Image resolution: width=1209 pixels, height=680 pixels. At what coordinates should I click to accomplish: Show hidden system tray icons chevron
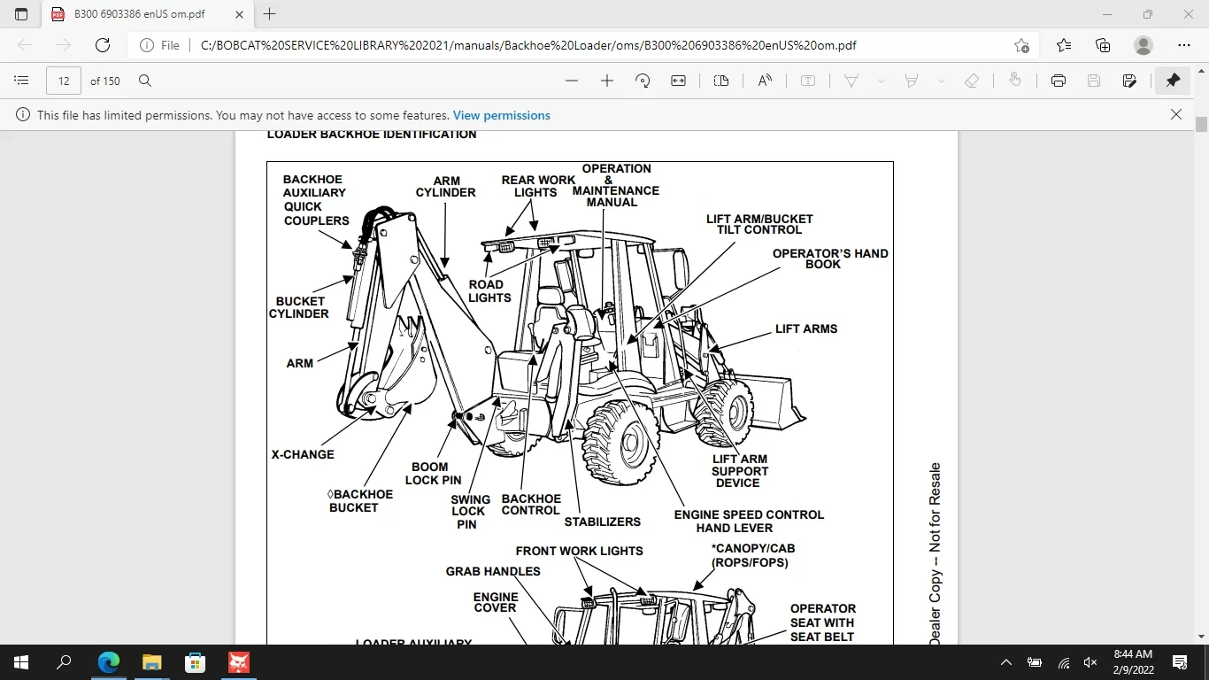pos(1005,662)
